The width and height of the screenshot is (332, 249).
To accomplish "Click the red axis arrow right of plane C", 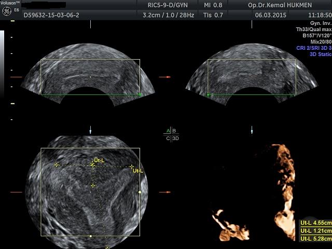I will (x=165, y=192).
